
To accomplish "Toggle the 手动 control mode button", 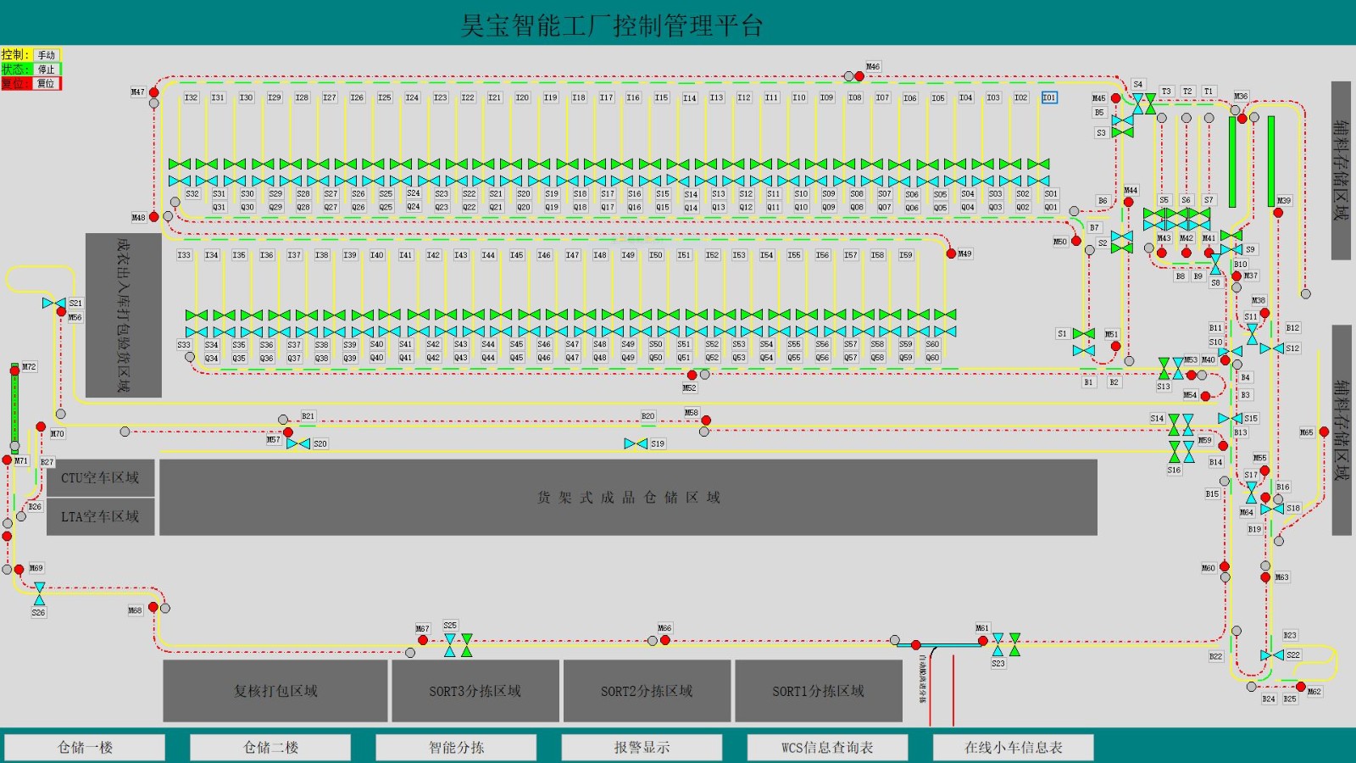I will [47, 55].
